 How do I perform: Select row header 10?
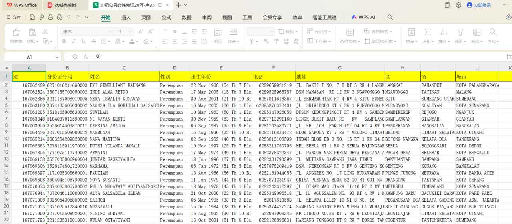6,139
